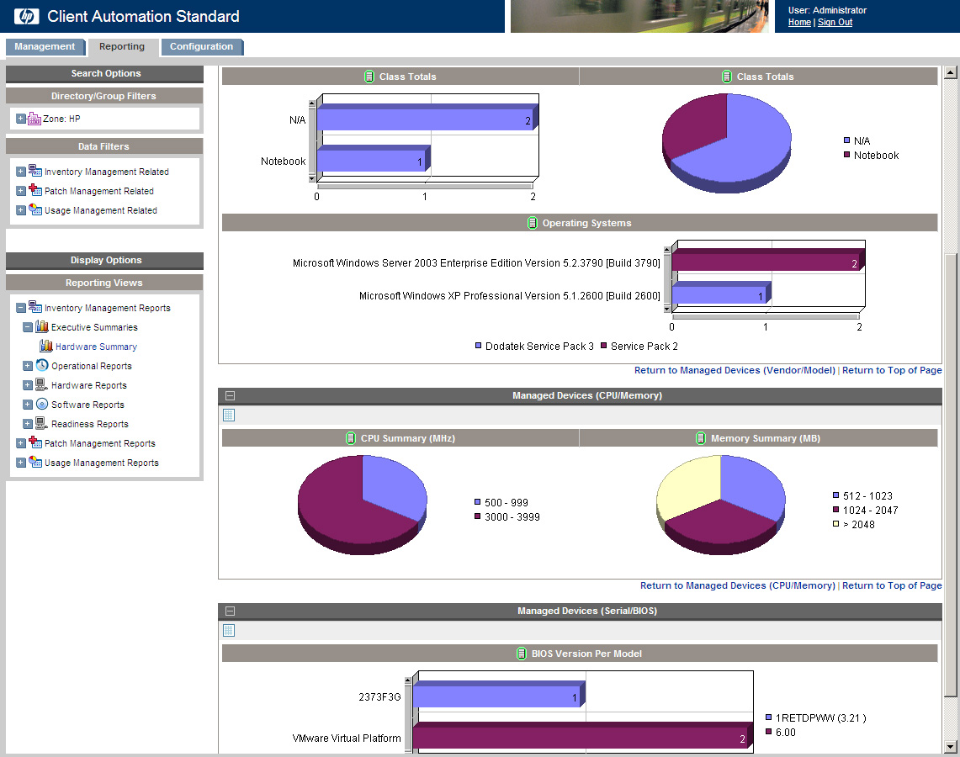The width and height of the screenshot is (960, 757).
Task: Expand Inventory Management Related filters
Action: pos(21,172)
